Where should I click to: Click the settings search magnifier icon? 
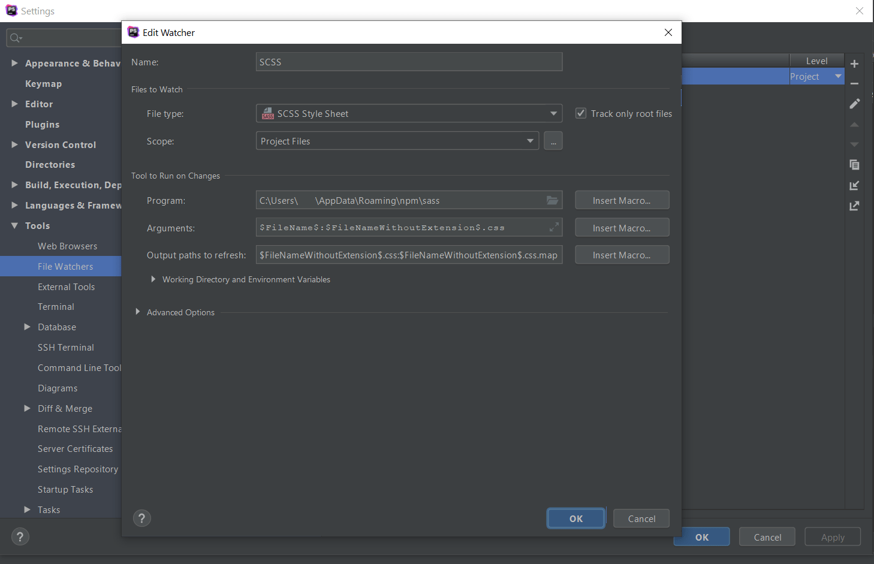pos(16,38)
